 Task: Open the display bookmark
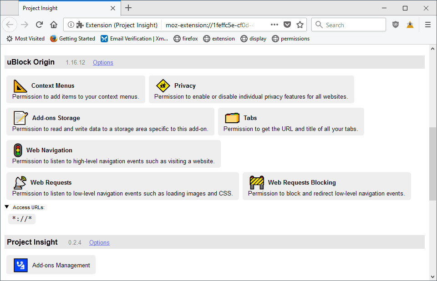[254, 39]
